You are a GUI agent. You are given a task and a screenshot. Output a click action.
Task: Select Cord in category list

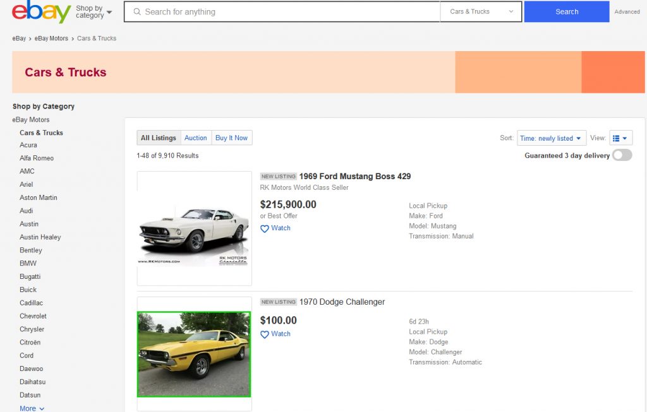(x=27, y=356)
